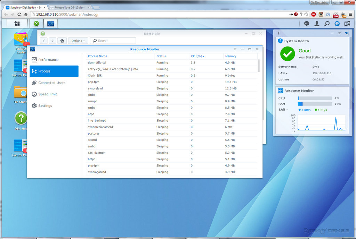The height and width of the screenshot is (239, 356).
Task: Select the scemd process row
Action: coord(172,140)
